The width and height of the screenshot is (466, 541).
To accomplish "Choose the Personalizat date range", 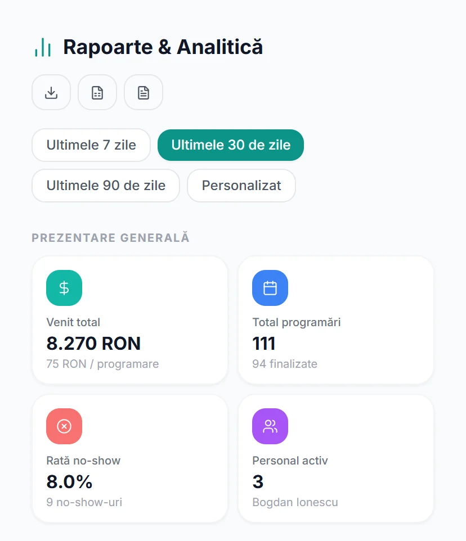I will tap(241, 185).
